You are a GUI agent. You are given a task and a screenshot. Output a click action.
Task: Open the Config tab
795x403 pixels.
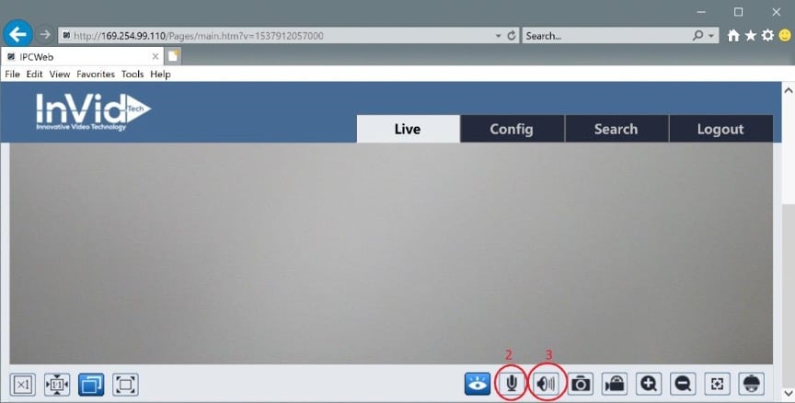(512, 129)
